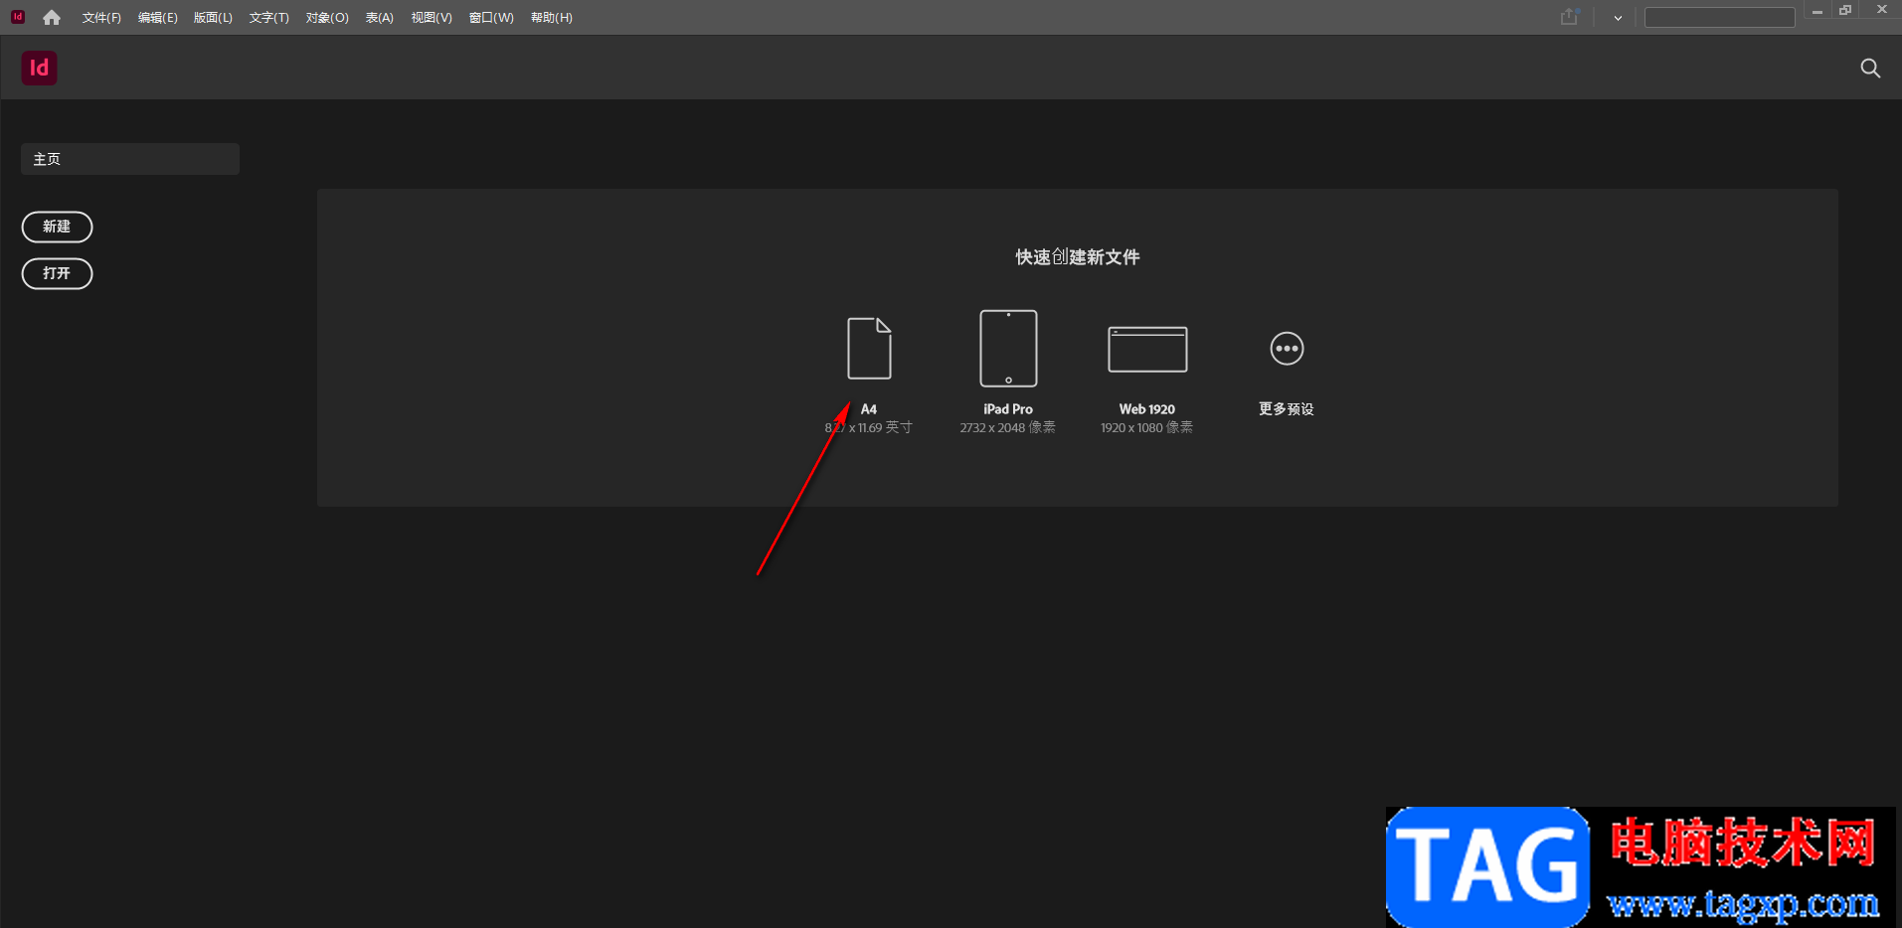The image size is (1902, 928).
Task: Select the Web 1920 preset icon
Action: [1147, 349]
